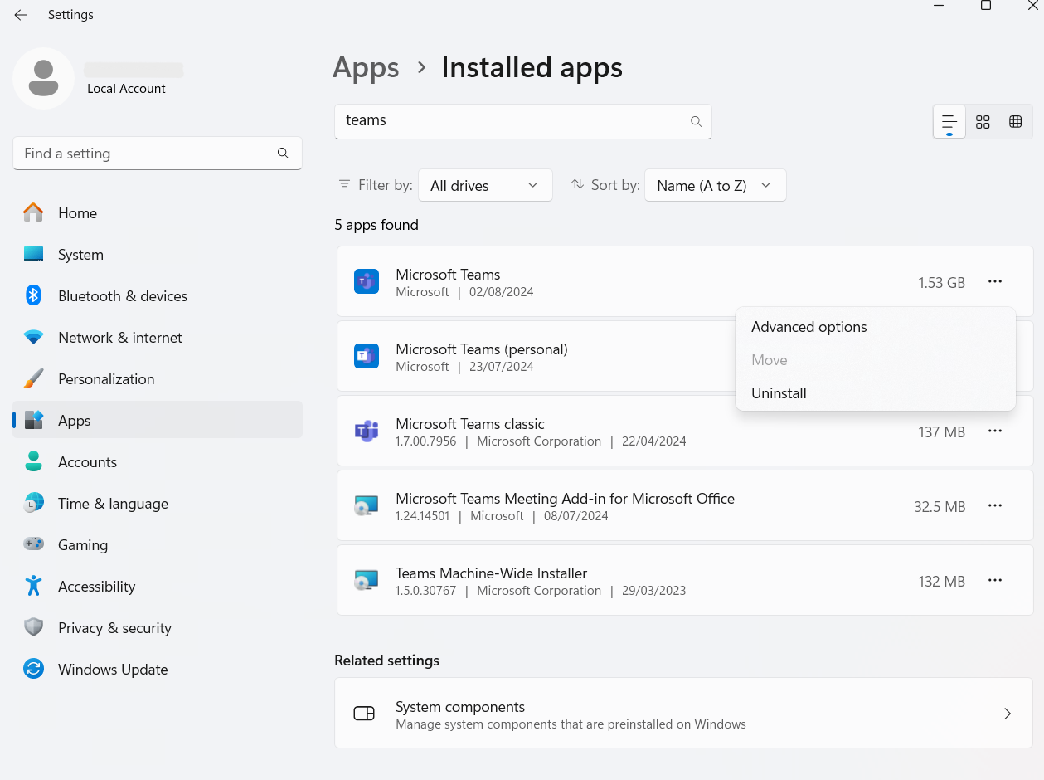This screenshot has width=1044, height=780.
Task: Click the search magnifier in the apps search box
Action: (x=696, y=121)
